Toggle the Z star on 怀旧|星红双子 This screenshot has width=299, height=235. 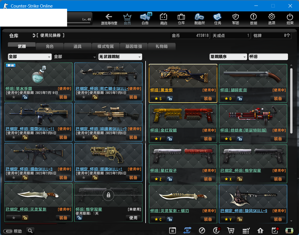[x=158, y=179]
